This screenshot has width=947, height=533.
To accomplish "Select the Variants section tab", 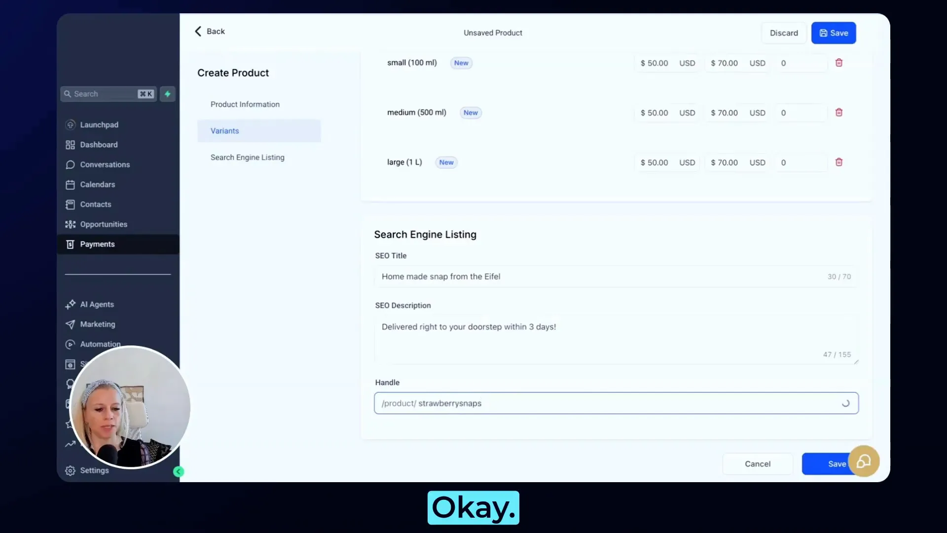I will [259, 131].
